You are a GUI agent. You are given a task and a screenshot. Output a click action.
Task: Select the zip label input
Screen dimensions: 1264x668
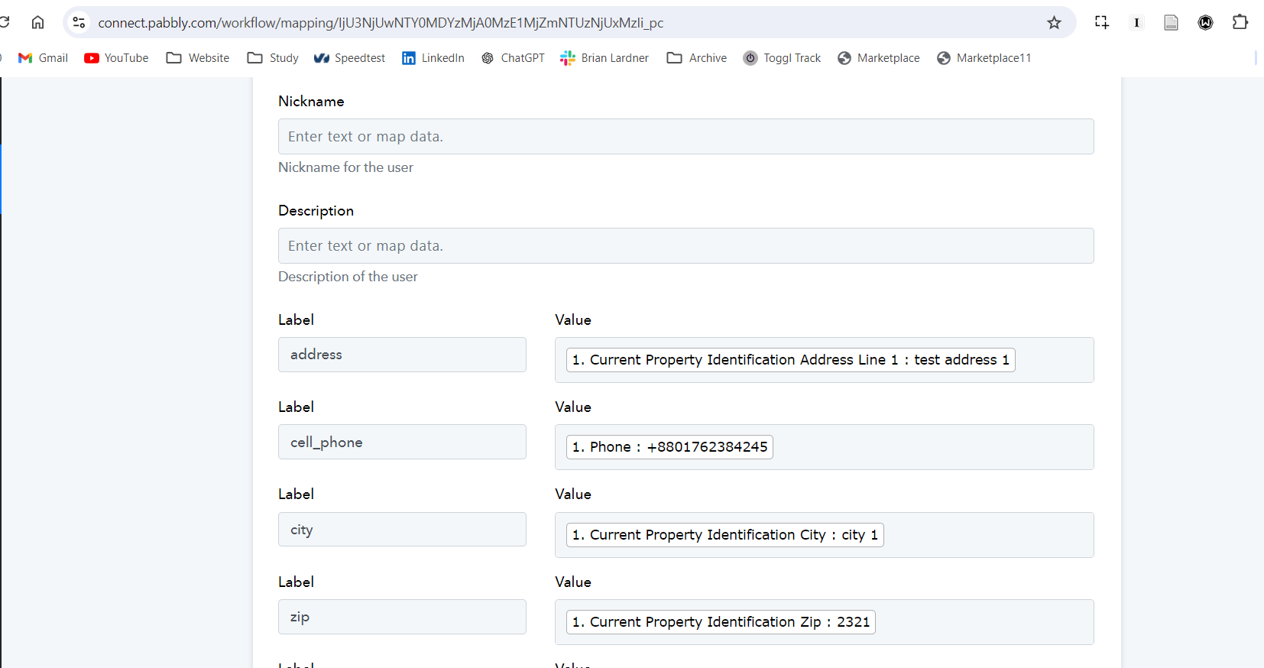pos(402,617)
